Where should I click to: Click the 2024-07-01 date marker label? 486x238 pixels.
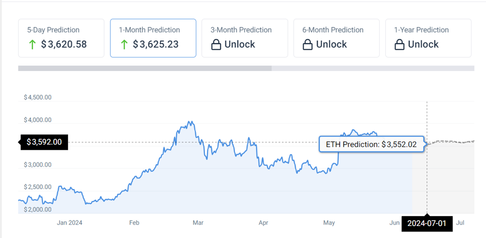pos(426,223)
